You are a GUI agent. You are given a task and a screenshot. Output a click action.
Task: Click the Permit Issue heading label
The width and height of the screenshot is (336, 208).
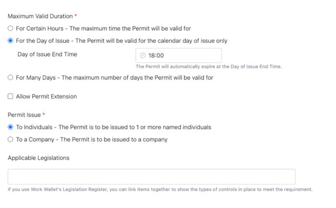(24, 115)
